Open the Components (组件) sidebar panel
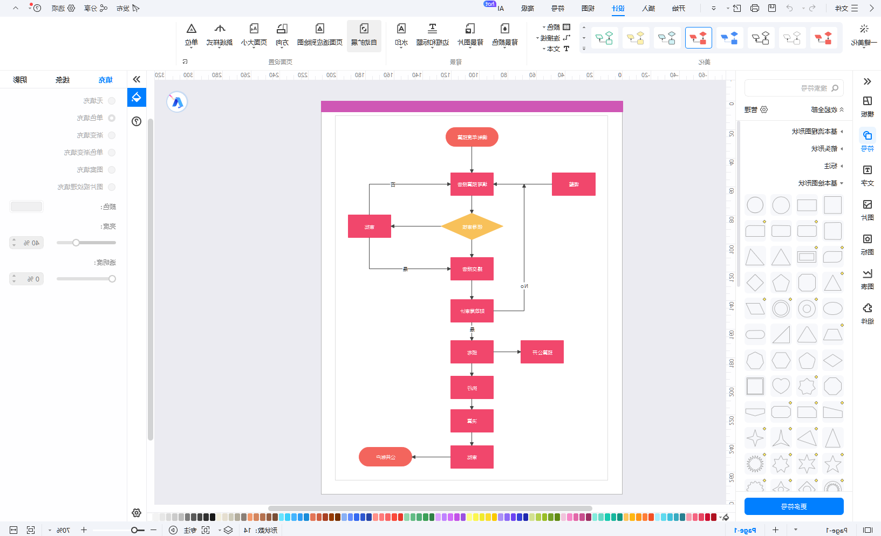 867,313
